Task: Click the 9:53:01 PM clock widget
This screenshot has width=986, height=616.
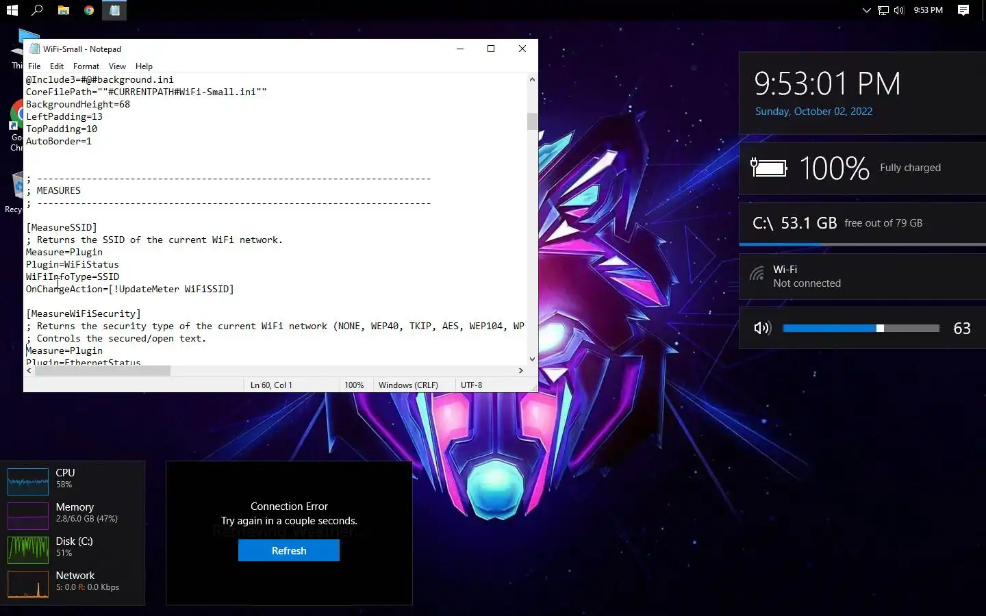Action: 827,84
